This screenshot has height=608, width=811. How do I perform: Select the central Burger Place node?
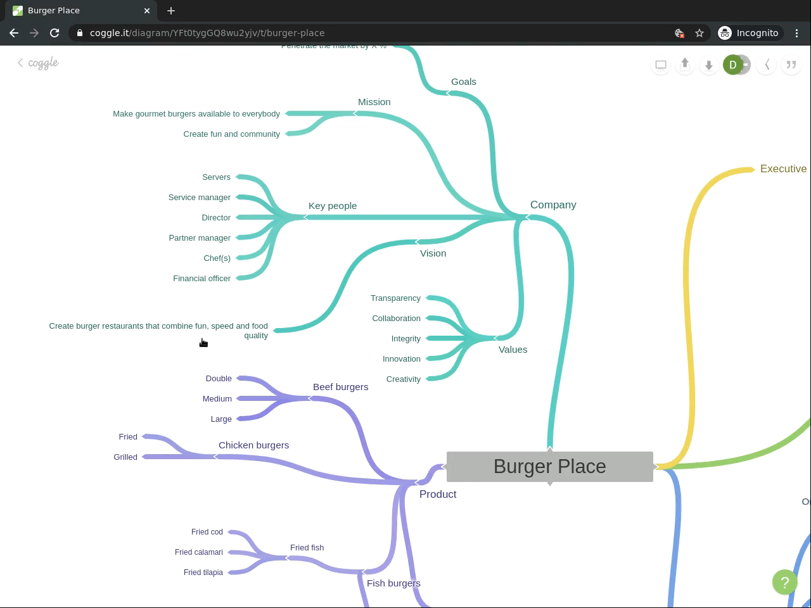coord(550,467)
